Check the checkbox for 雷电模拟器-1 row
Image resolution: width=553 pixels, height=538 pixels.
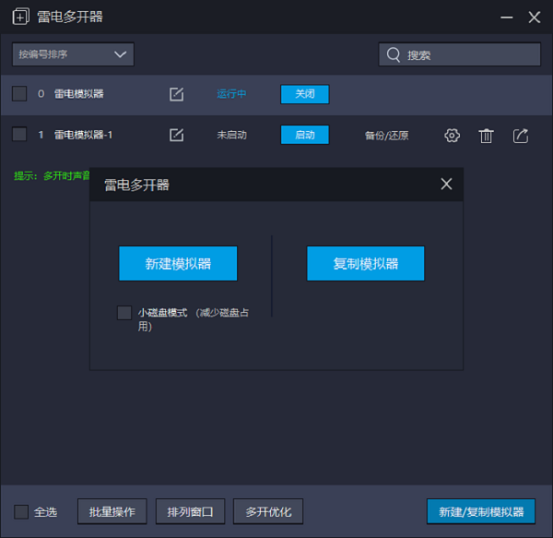[19, 135]
